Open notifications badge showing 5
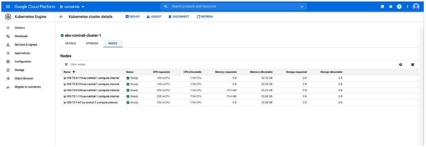 [x=399, y=7]
